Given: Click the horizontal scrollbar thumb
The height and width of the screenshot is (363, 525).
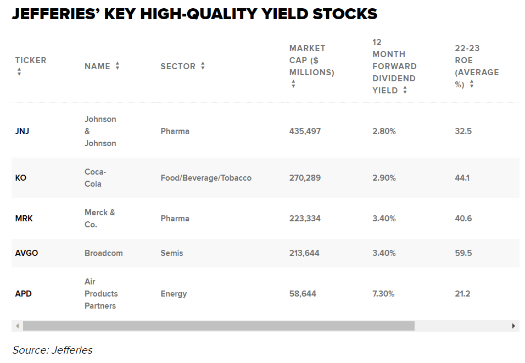Looking at the screenshot, I should (x=219, y=326).
